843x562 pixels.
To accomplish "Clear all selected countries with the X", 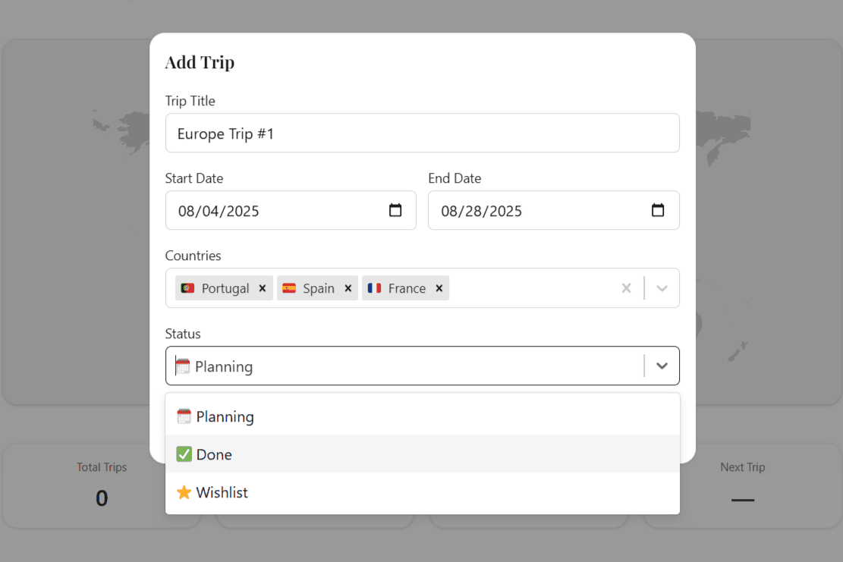I will [x=626, y=288].
